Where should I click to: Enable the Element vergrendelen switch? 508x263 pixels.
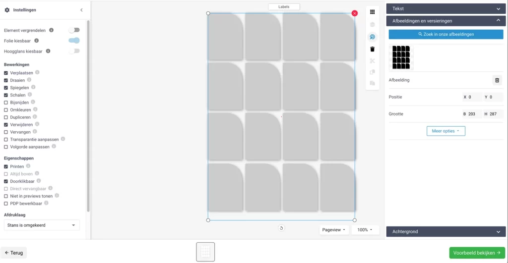point(74,30)
